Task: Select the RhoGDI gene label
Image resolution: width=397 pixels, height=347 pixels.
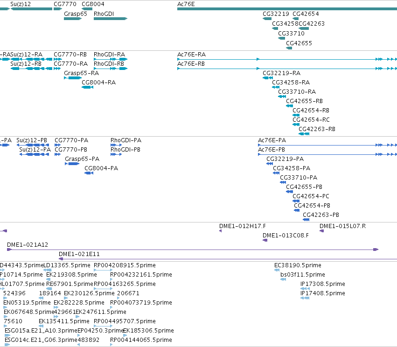Action: (x=104, y=14)
